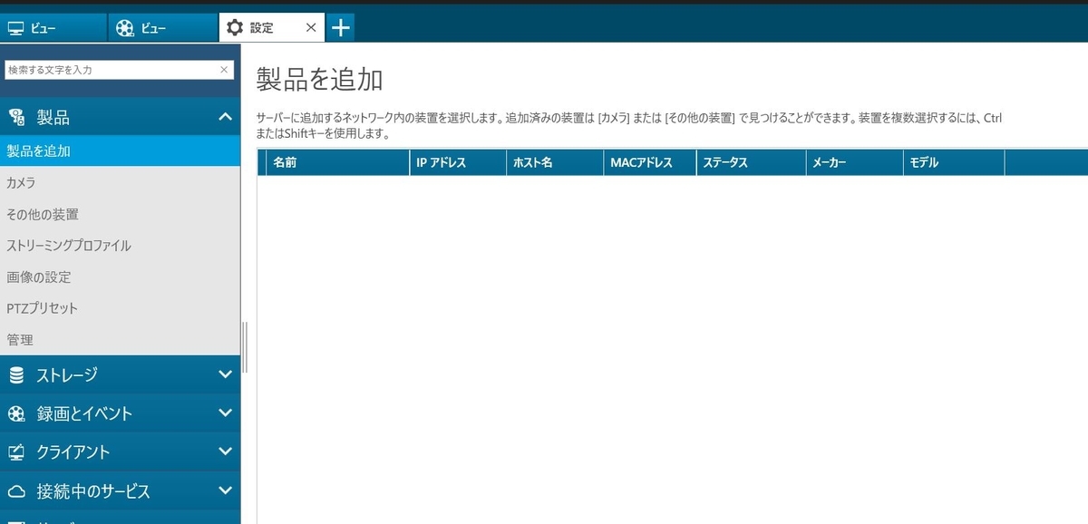Viewport: 1088px width, 524px height.
Task: Expand the クライアント section
Action: coord(226,451)
